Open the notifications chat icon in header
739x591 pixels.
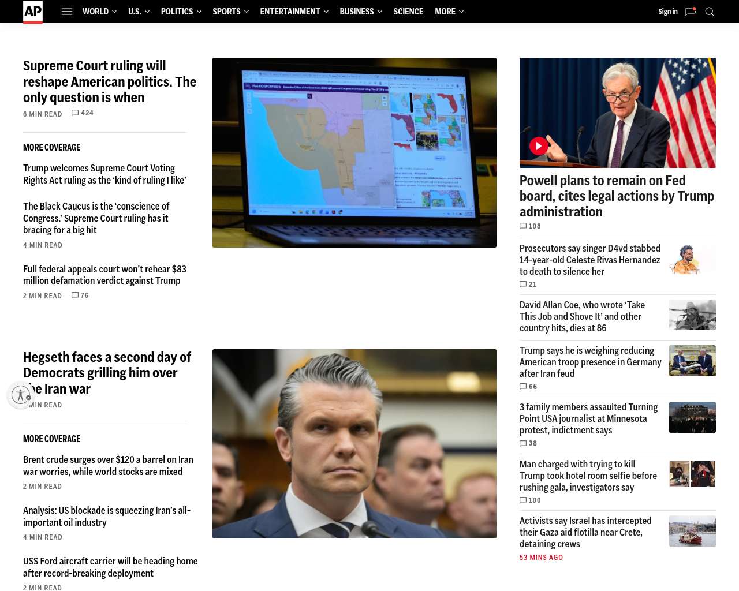point(690,12)
